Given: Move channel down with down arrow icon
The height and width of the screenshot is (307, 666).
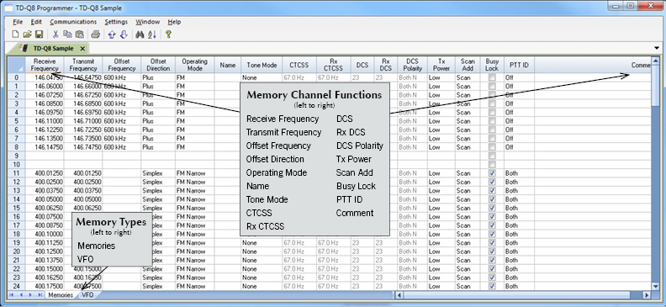Looking at the screenshot, I should tap(124, 34).
